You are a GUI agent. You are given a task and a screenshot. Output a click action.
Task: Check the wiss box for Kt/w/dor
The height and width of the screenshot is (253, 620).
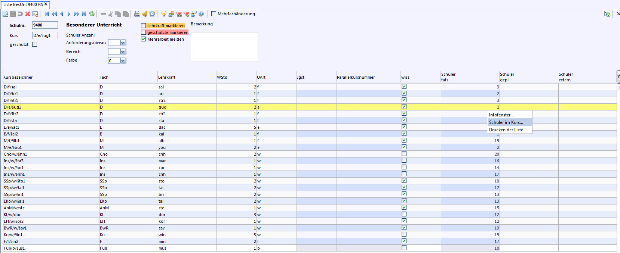click(x=404, y=214)
